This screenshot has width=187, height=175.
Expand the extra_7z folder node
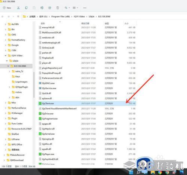[9, 71]
